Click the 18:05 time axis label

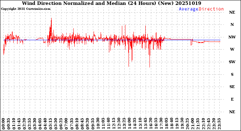[167, 124]
